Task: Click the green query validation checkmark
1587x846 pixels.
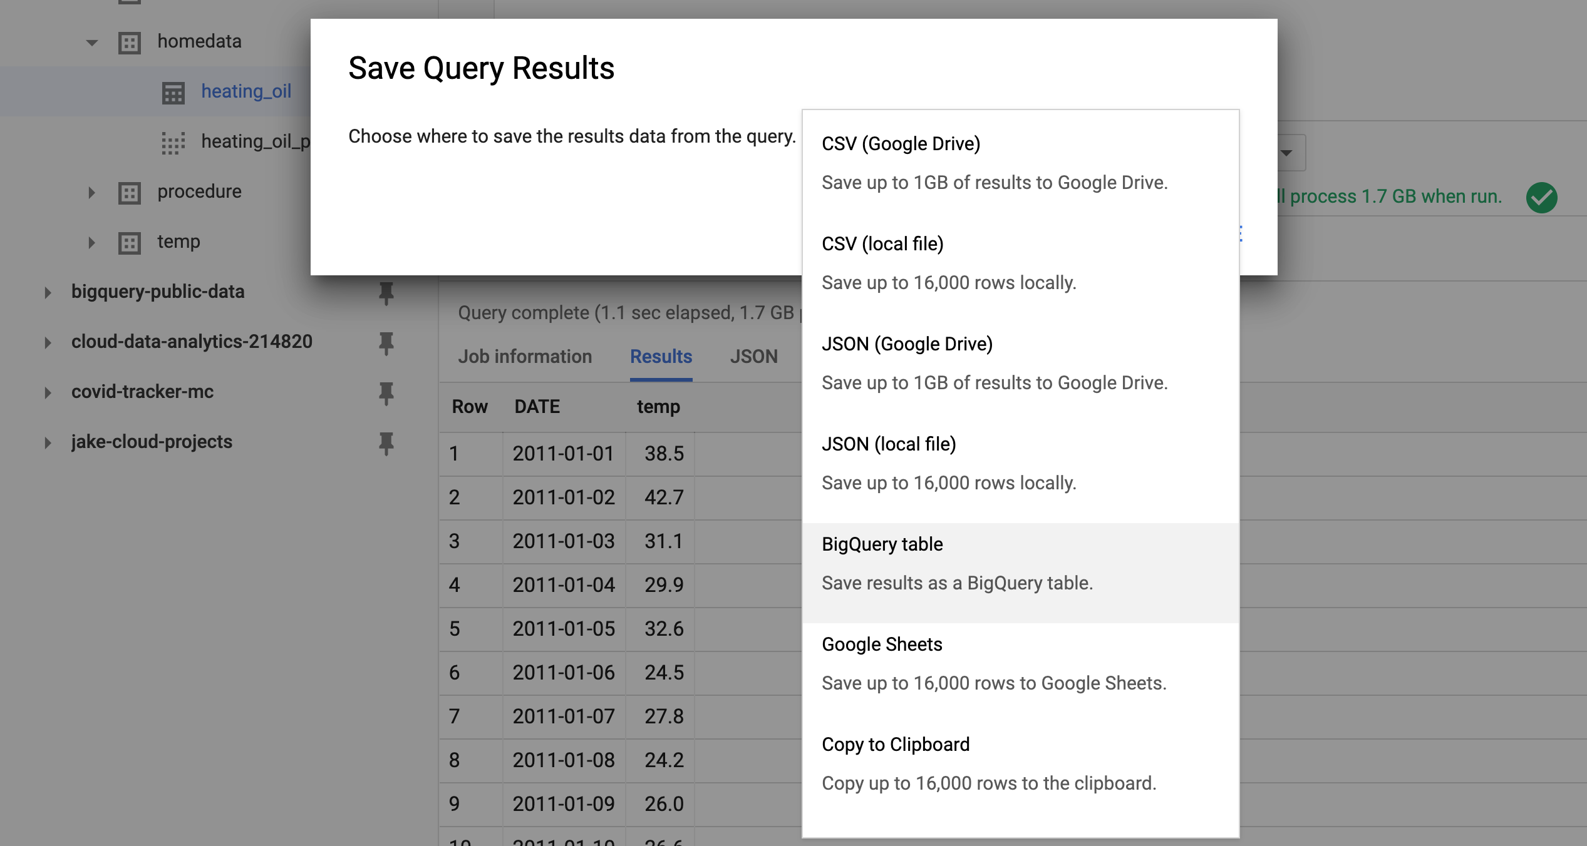Action: pos(1541,198)
